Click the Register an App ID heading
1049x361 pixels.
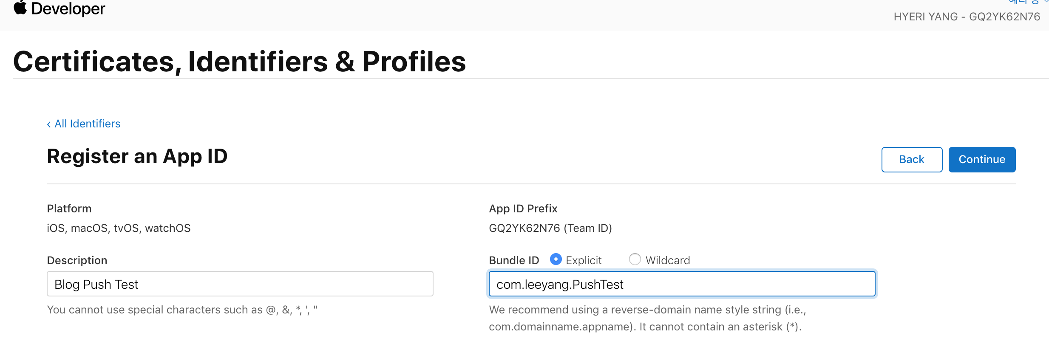pos(137,156)
